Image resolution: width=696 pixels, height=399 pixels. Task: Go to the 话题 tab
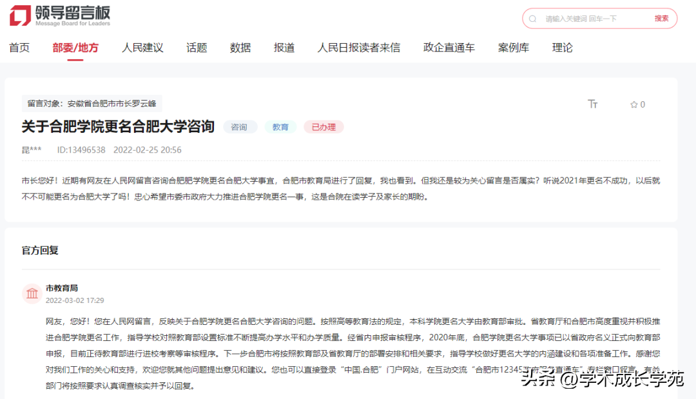(x=197, y=48)
